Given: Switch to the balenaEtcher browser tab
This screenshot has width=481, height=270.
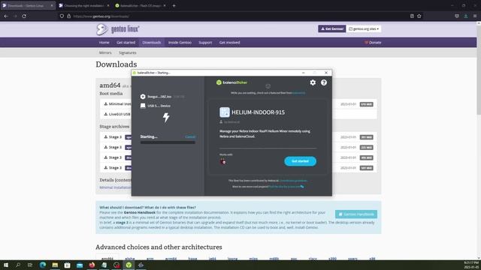Looking at the screenshot, I should point(141,5).
